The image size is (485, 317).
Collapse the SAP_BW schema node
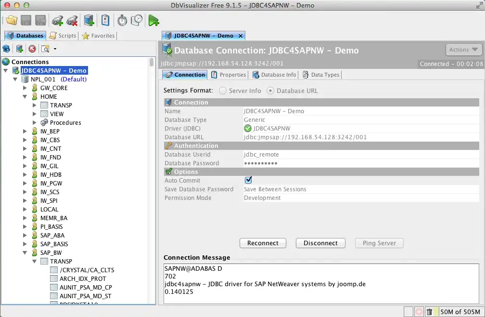point(25,252)
